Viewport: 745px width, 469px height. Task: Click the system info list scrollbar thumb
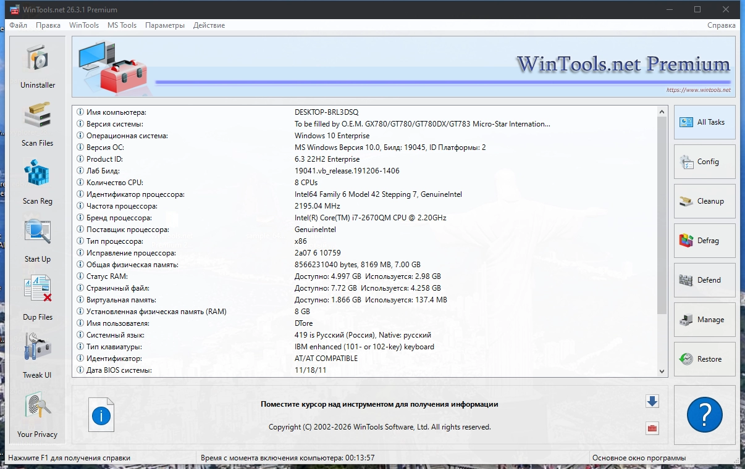click(662, 215)
